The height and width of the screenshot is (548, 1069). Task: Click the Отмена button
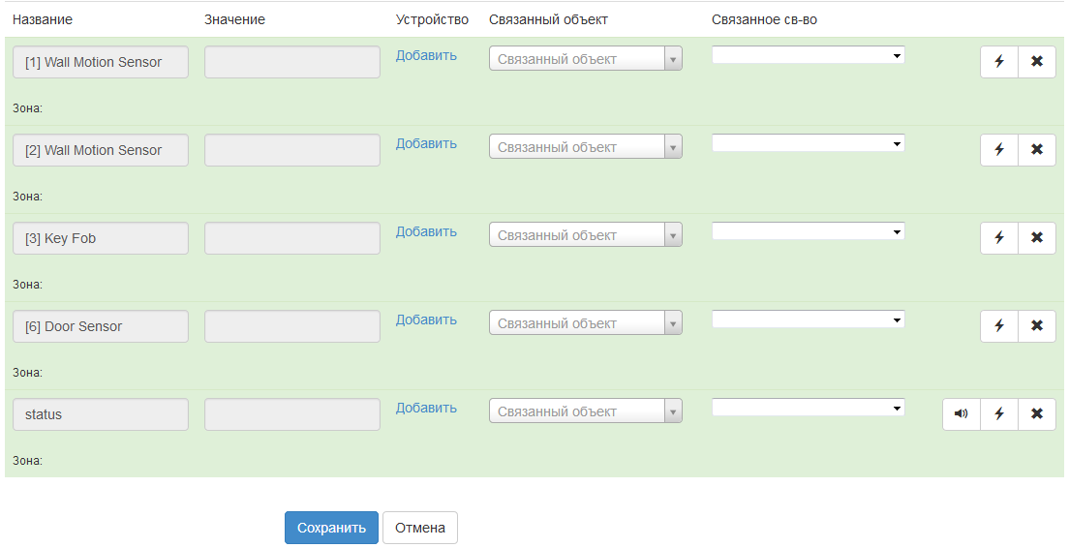coord(420,528)
